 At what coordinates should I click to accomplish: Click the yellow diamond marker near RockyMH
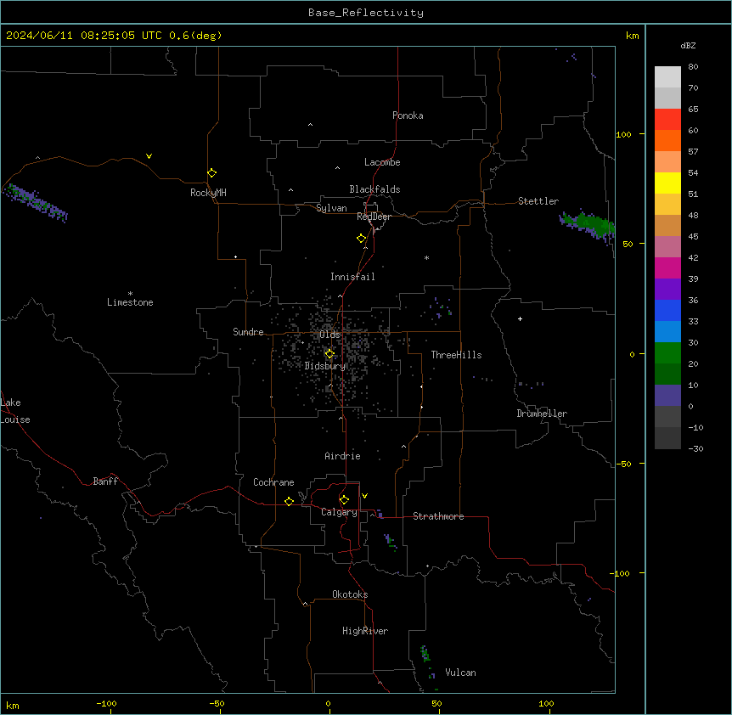click(211, 172)
